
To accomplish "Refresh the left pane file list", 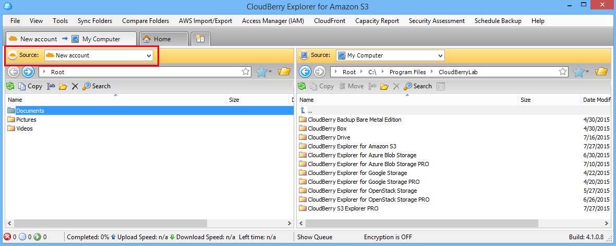I will pos(10,86).
